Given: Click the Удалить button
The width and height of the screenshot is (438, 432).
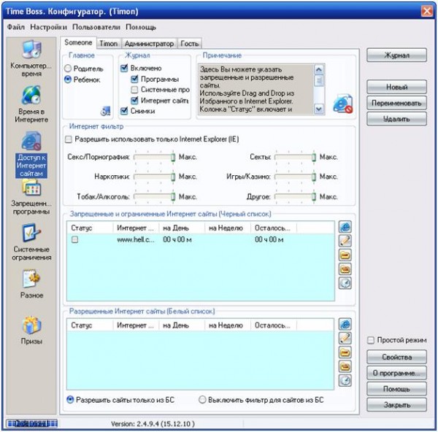Looking at the screenshot, I should pos(396,119).
